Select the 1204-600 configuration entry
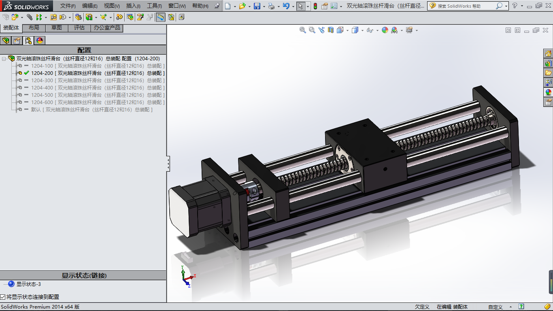This screenshot has width=553, height=311. [42, 102]
